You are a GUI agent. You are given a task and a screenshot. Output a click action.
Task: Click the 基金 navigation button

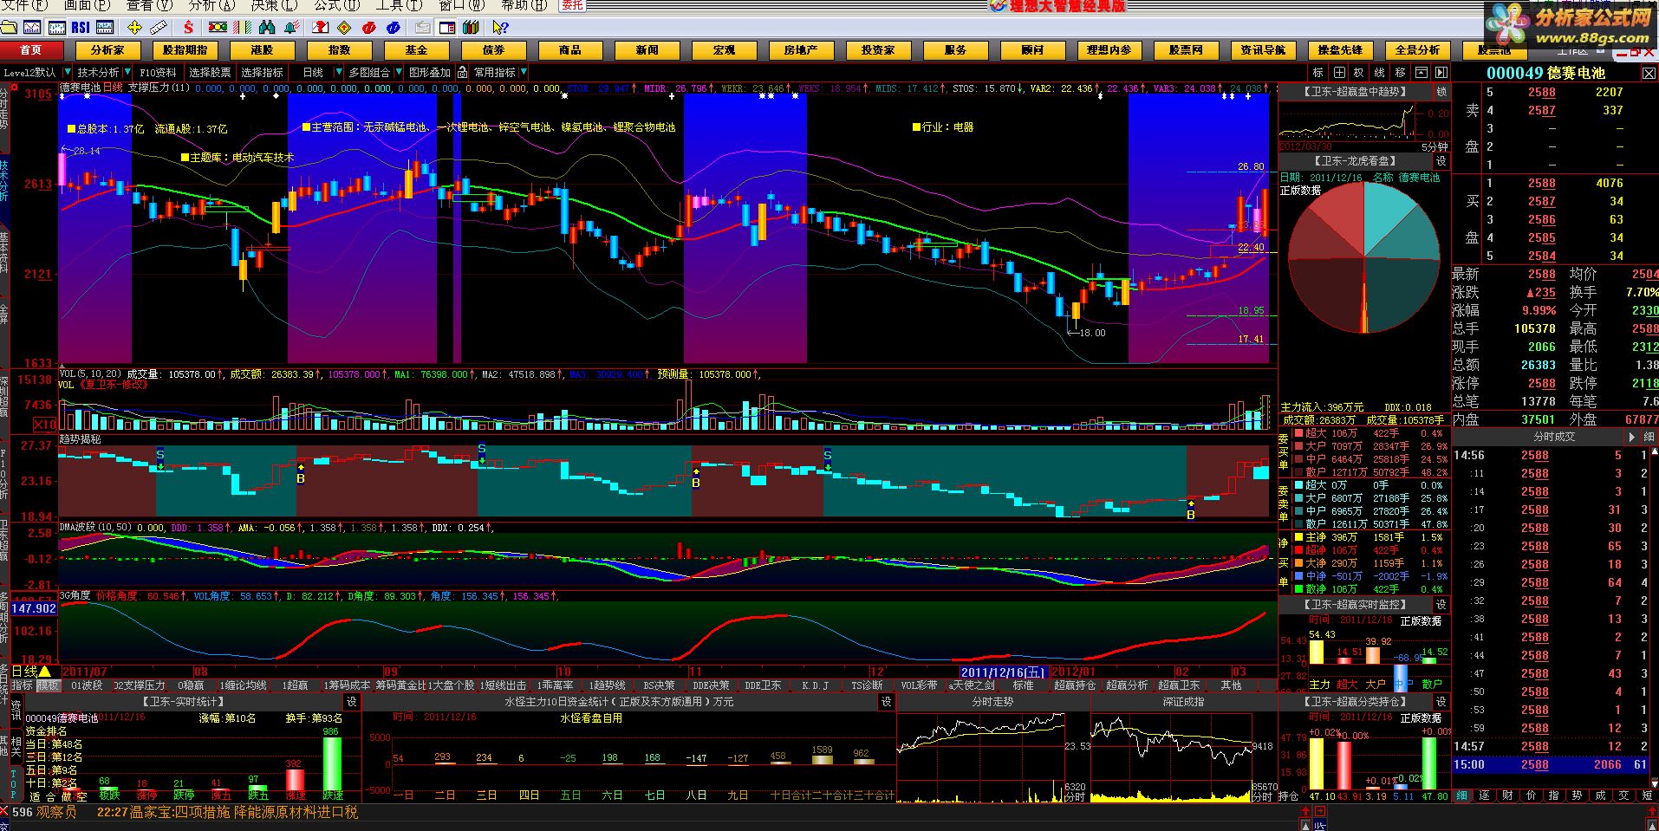click(416, 50)
